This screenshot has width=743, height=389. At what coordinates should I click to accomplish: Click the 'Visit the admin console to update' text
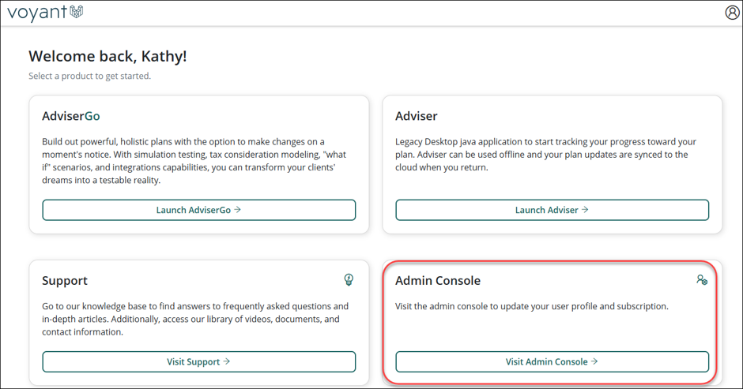[532, 306]
